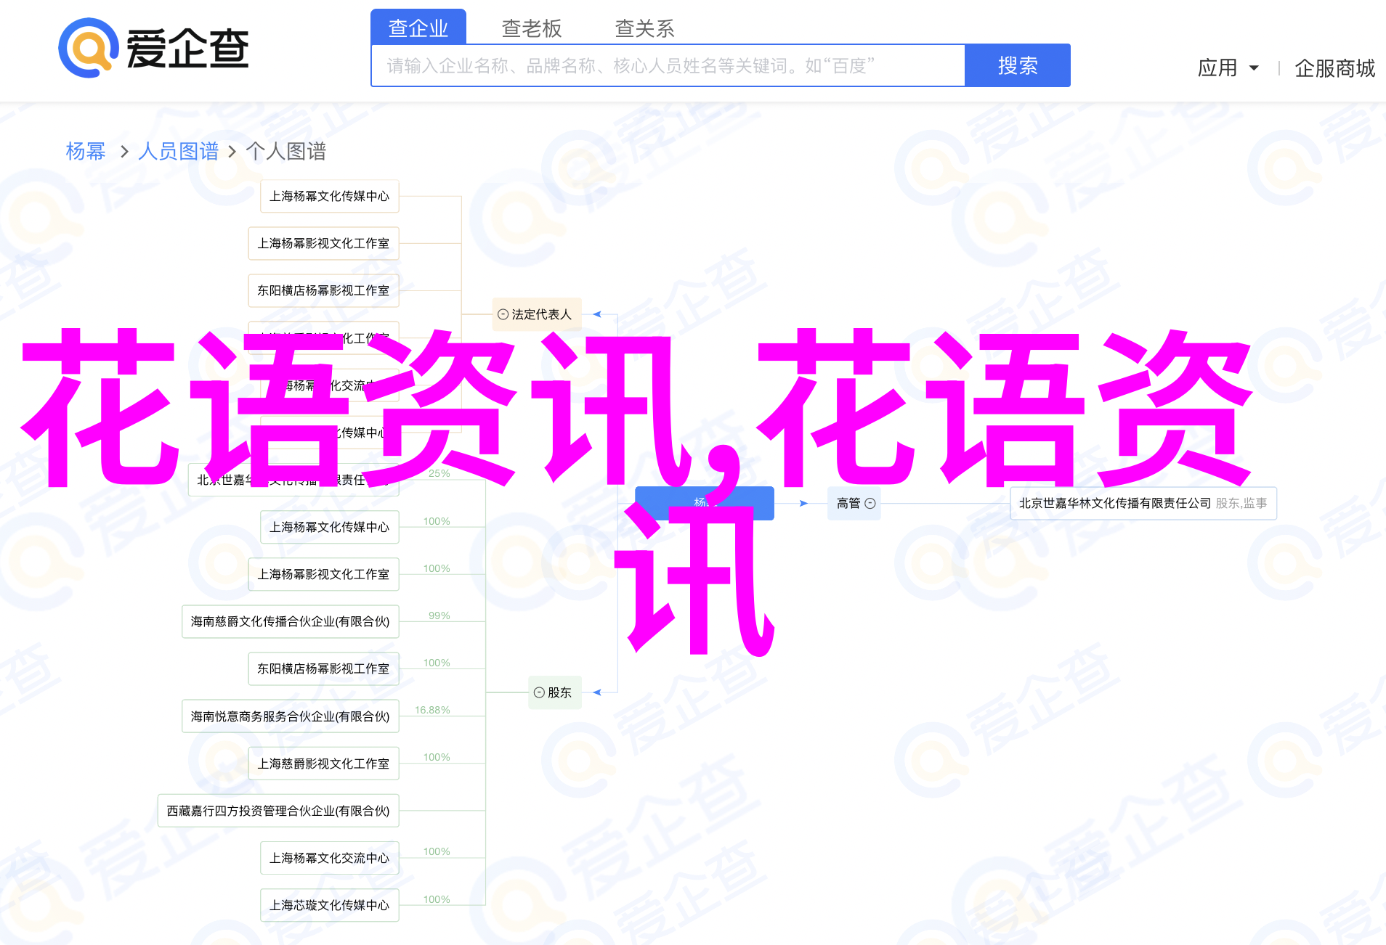Switch to the 查老板 tab
The image size is (1386, 945).
coord(532,28)
